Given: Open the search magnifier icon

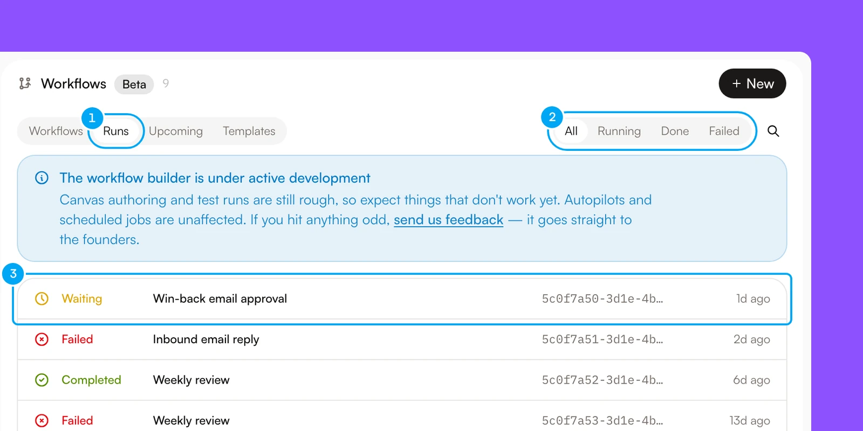Looking at the screenshot, I should [773, 131].
